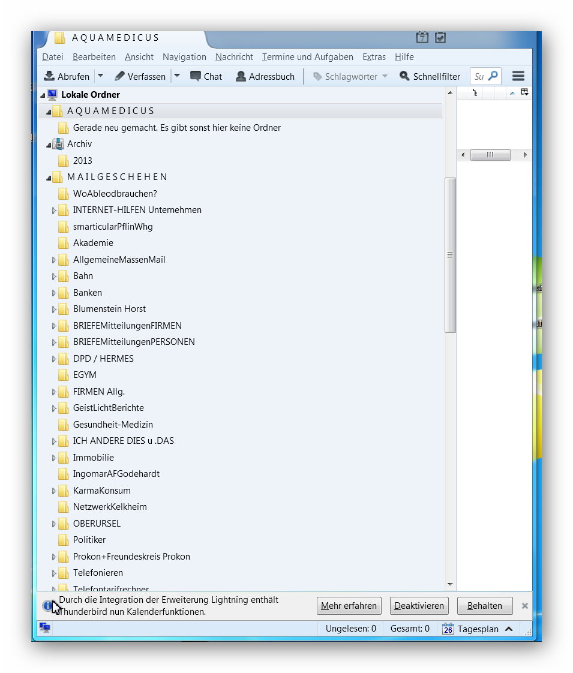Viewport: 573px width, 673px height.
Task: Click the online status icon in status bar
Action: pos(44,628)
